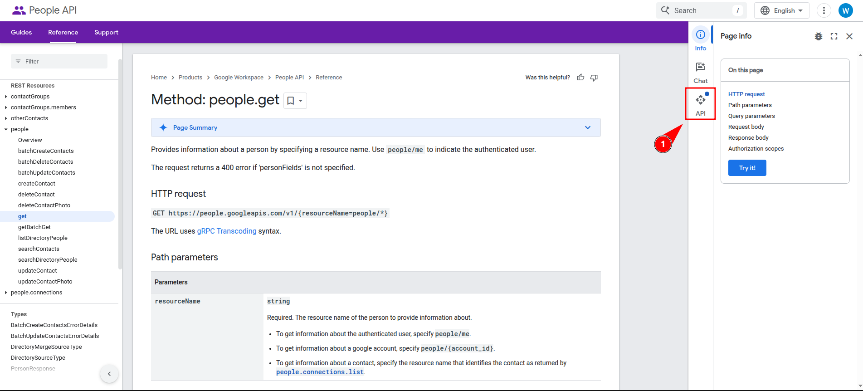
Task: Open the three-dot more options menu
Action: [824, 10]
